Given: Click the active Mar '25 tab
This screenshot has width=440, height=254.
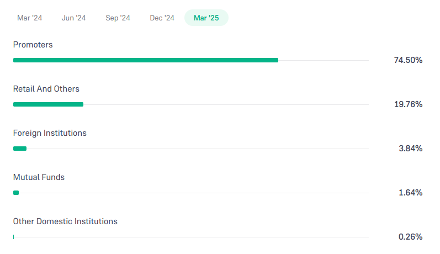Looking at the screenshot, I should tap(206, 18).
